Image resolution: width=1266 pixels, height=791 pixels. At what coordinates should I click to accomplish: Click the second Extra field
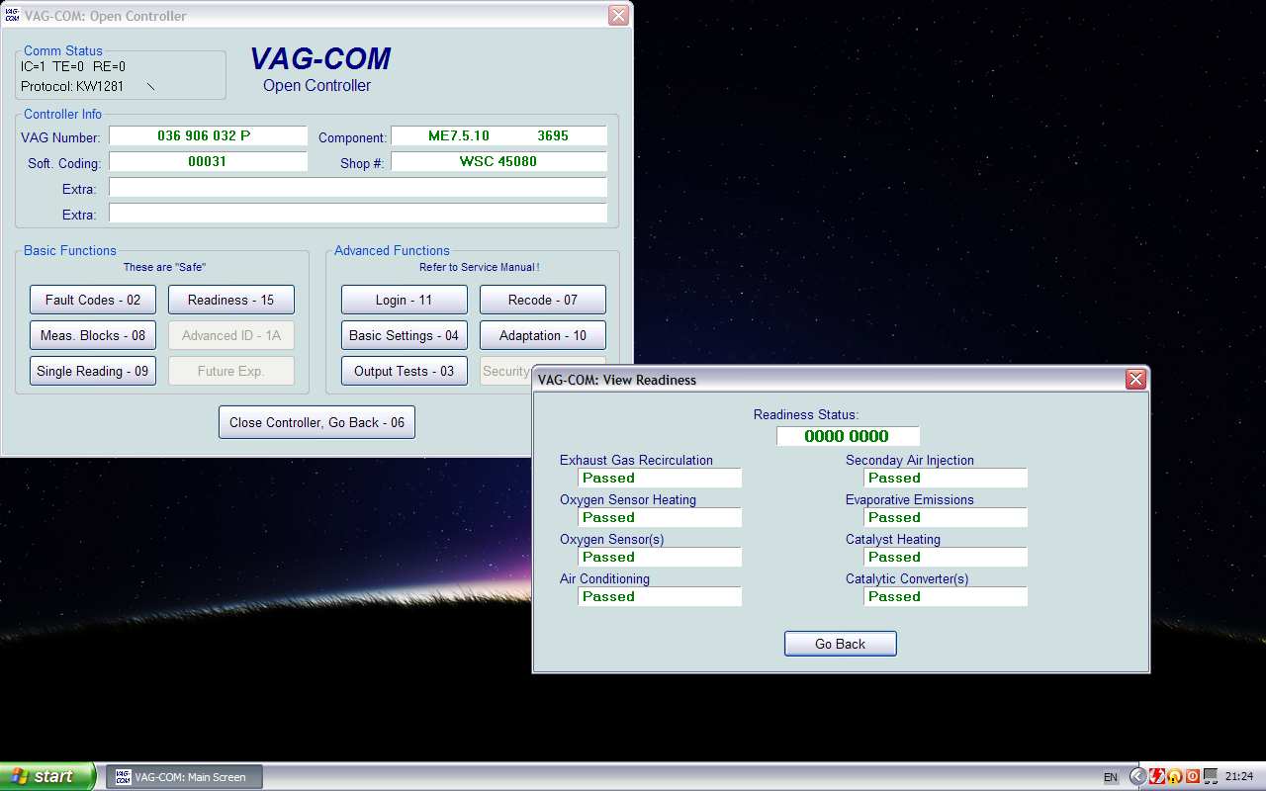click(358, 214)
